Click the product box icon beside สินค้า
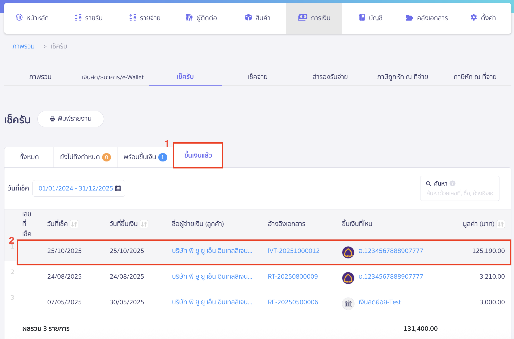Screen dimensions: 514x339 248,18
